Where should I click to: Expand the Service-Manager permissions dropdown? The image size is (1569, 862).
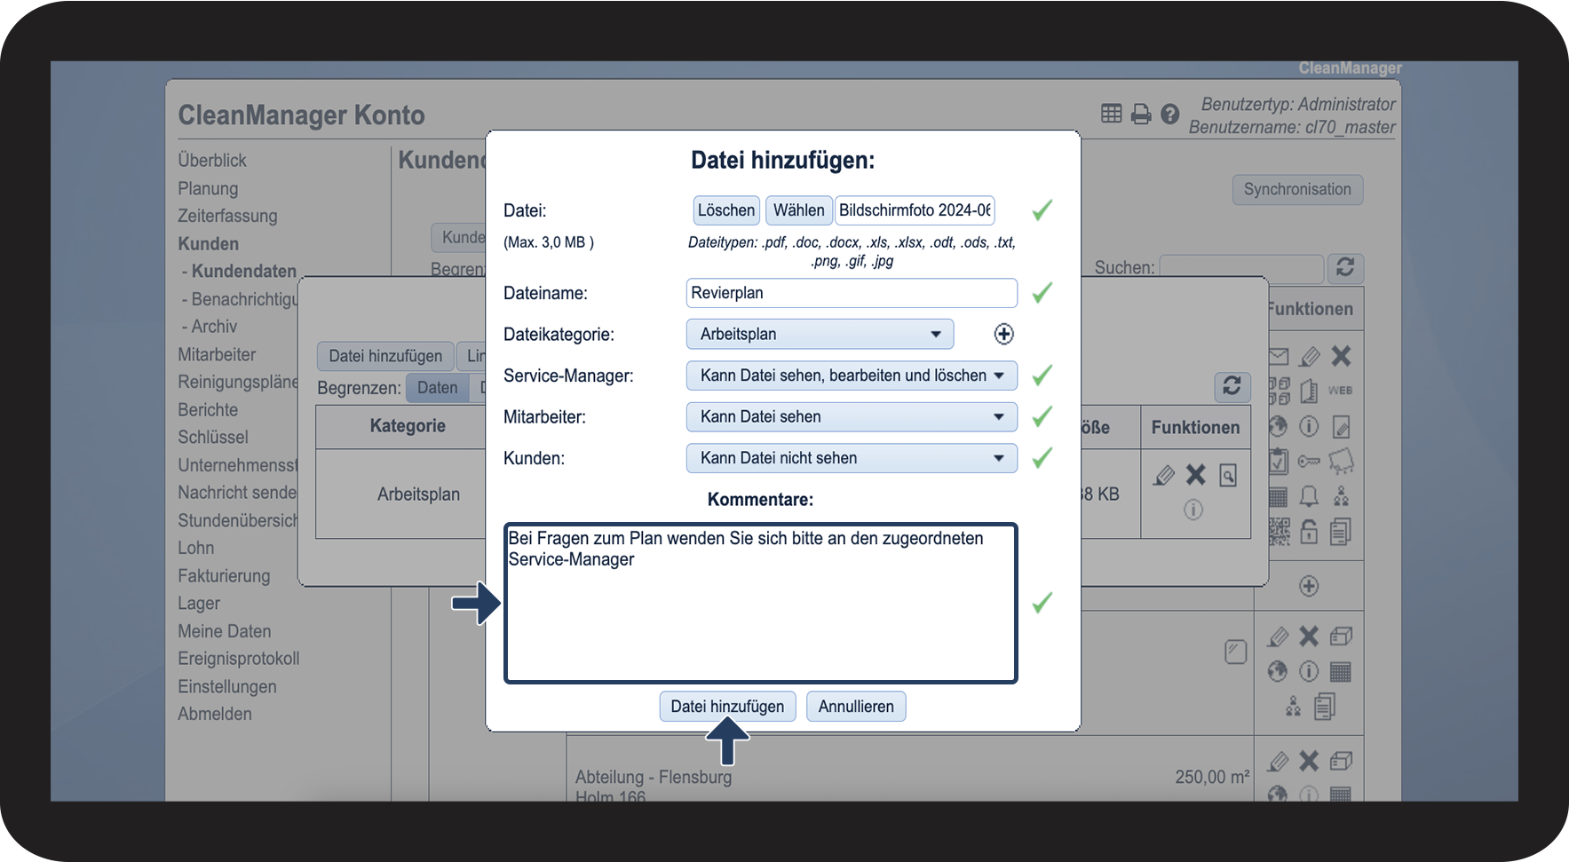[x=851, y=376]
